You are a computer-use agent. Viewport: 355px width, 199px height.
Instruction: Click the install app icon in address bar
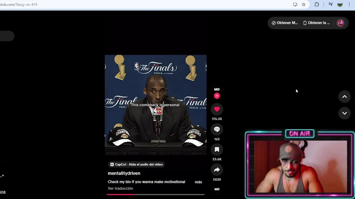[295, 4]
